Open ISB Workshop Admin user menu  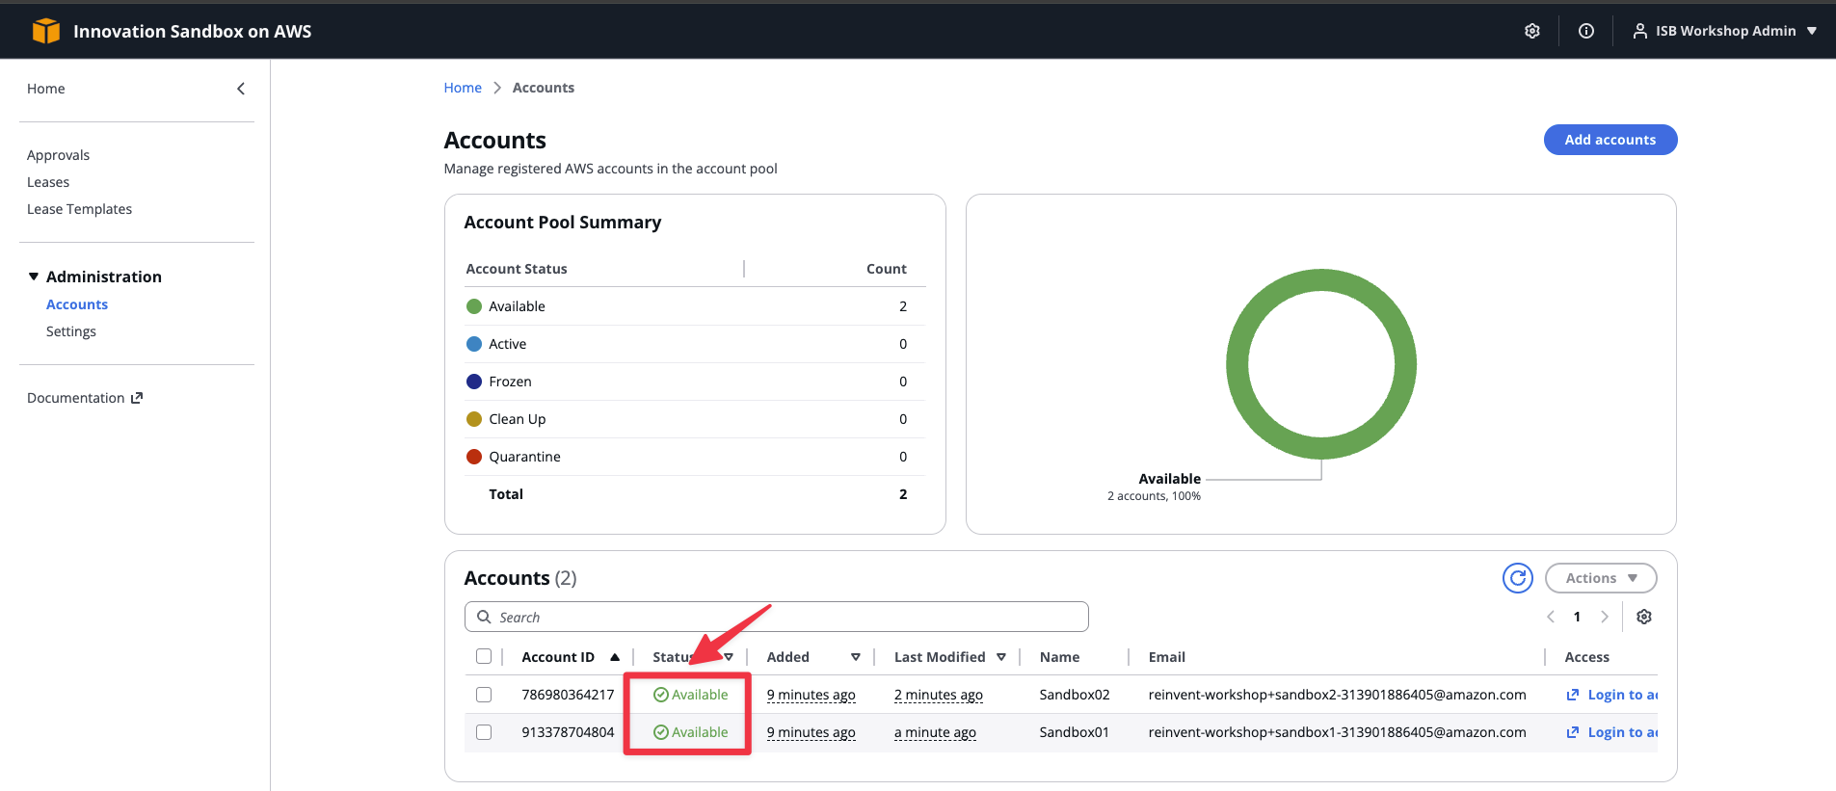click(x=1724, y=31)
